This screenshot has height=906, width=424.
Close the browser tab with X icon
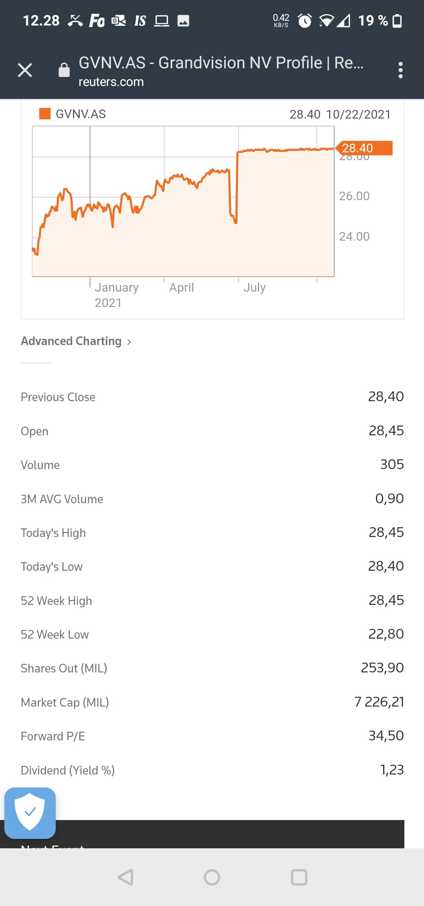coord(25,70)
